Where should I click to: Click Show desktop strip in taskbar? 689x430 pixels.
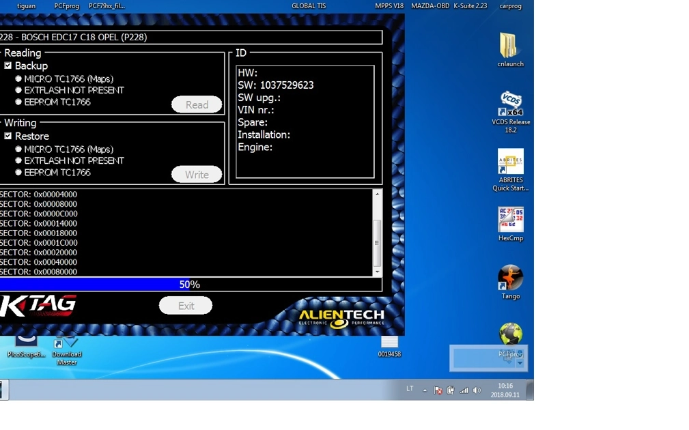point(530,390)
